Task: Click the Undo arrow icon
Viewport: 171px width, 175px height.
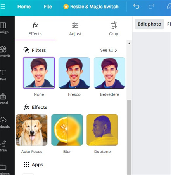Action: (x=136, y=6)
